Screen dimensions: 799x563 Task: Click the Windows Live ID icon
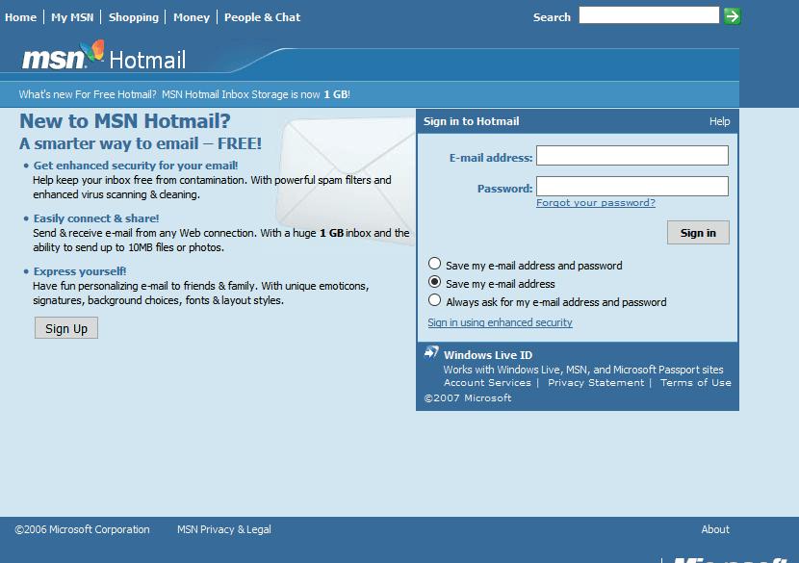[431, 352]
